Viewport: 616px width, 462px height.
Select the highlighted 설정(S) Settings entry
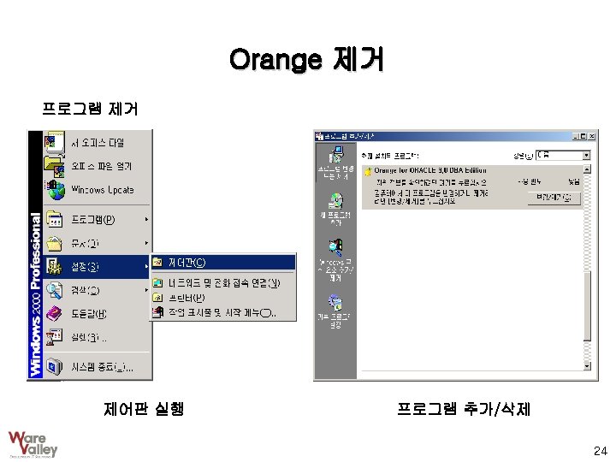[97, 267]
